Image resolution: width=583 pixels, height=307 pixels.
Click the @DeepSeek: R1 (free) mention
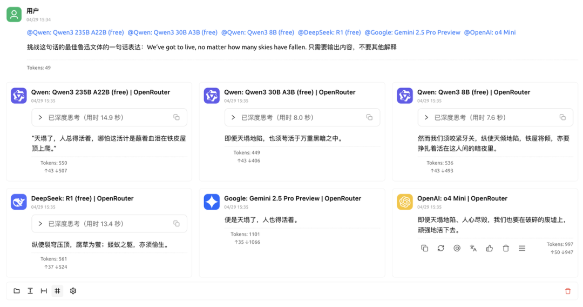pyautogui.click(x=329, y=32)
